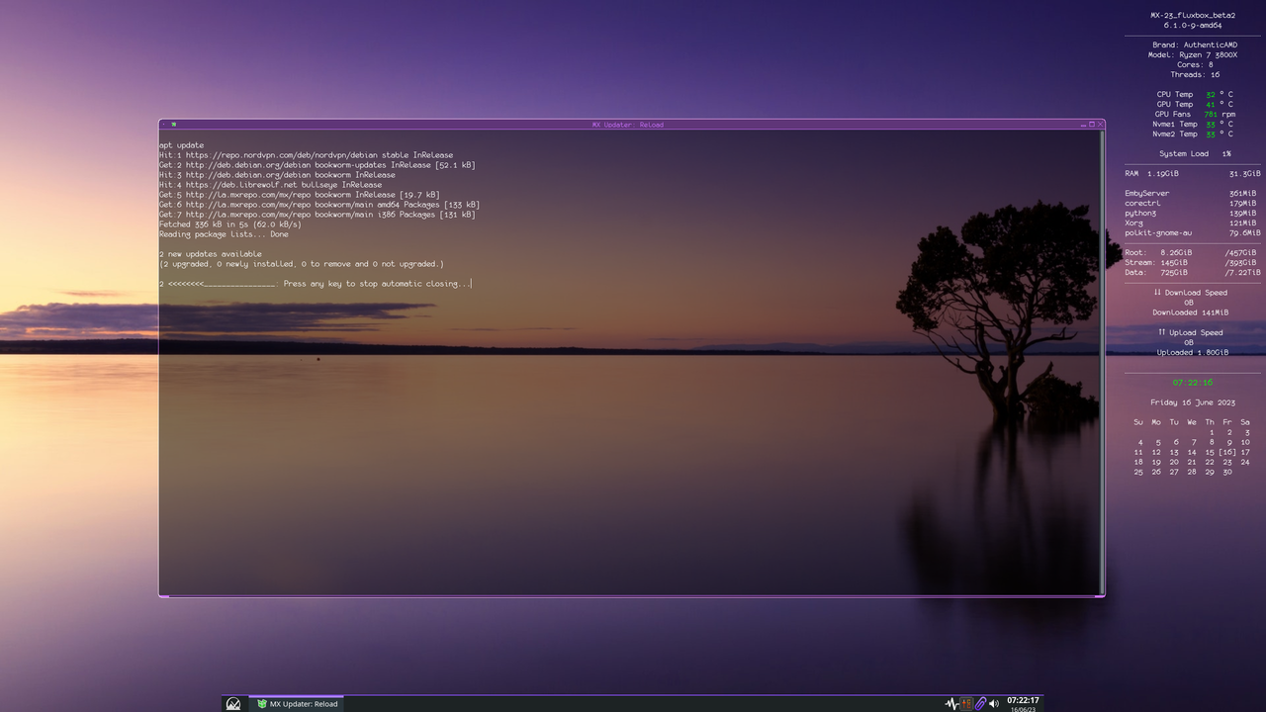
Task: Click the '2 new updates available' text
Action: 211,254
